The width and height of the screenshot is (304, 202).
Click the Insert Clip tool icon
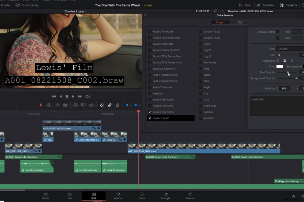click(75, 105)
